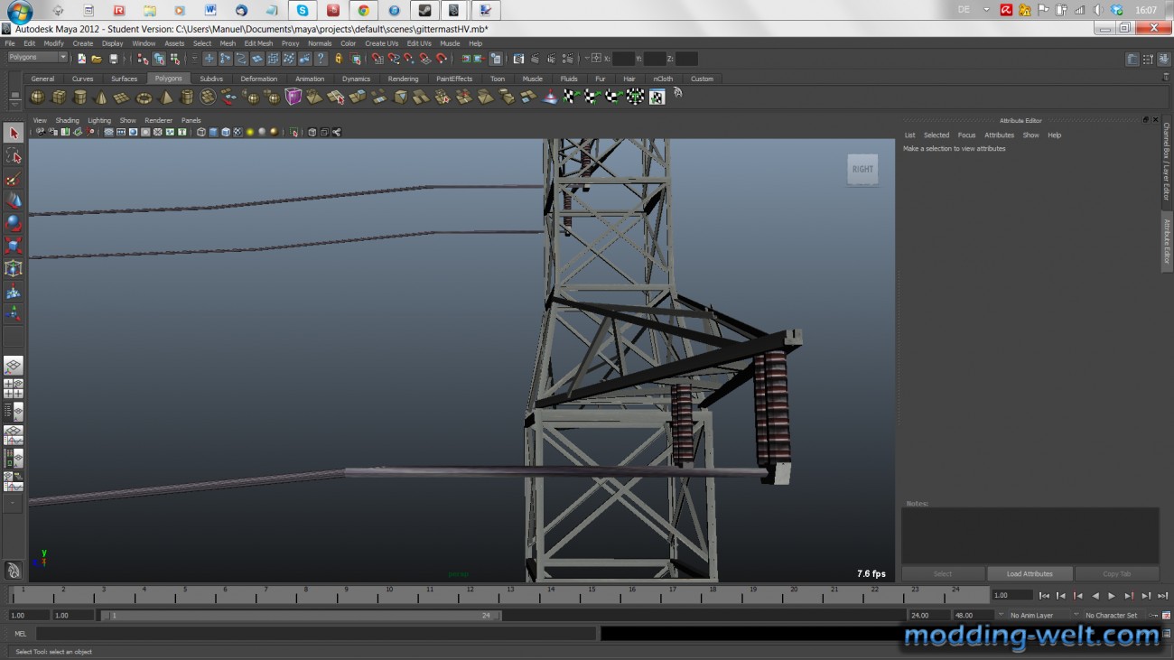1174x660 pixels.
Task: Click Load Attributes button
Action: tap(1030, 574)
